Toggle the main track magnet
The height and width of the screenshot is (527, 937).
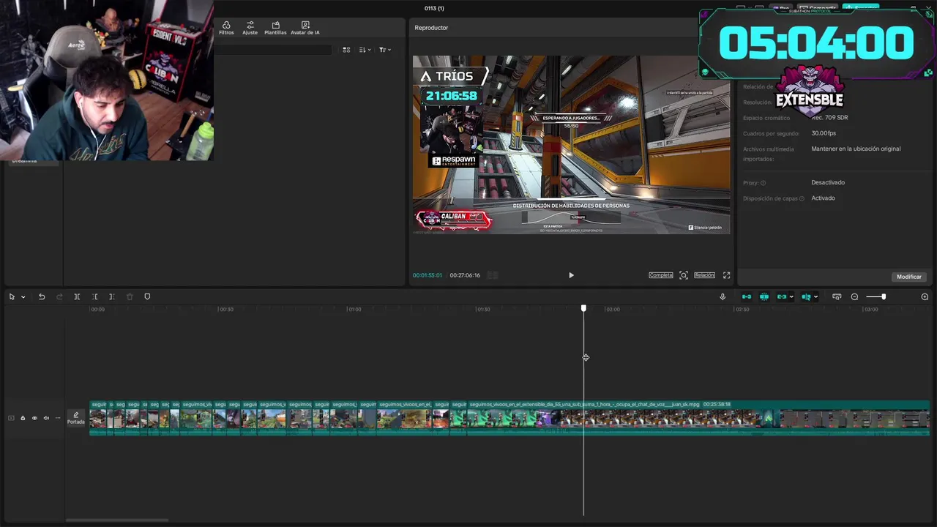746,296
